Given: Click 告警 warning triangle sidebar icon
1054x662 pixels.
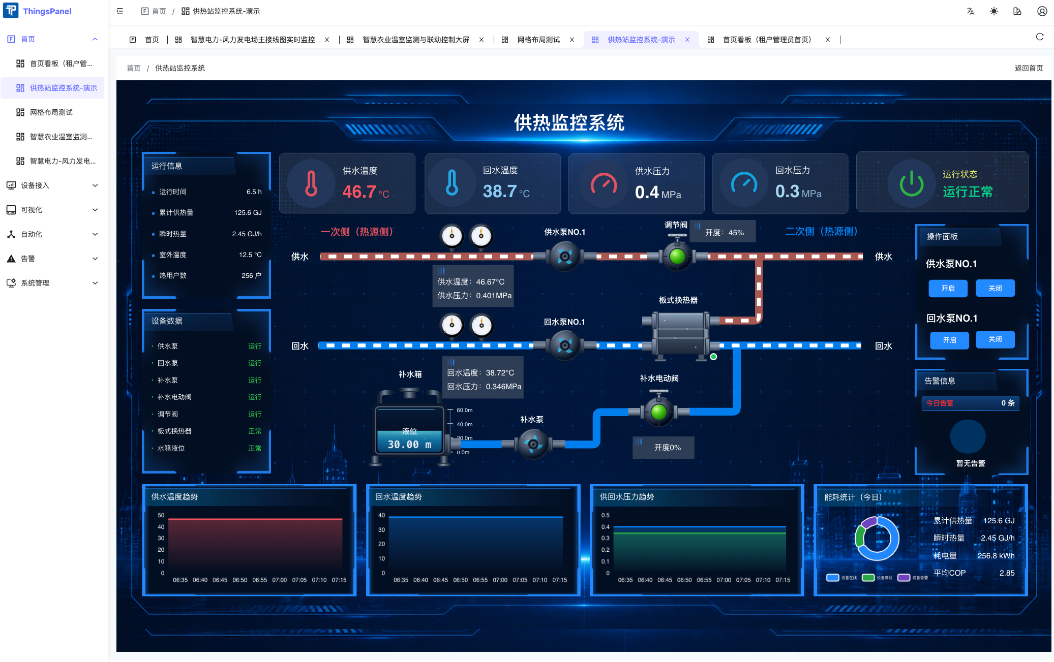Looking at the screenshot, I should pos(11,259).
